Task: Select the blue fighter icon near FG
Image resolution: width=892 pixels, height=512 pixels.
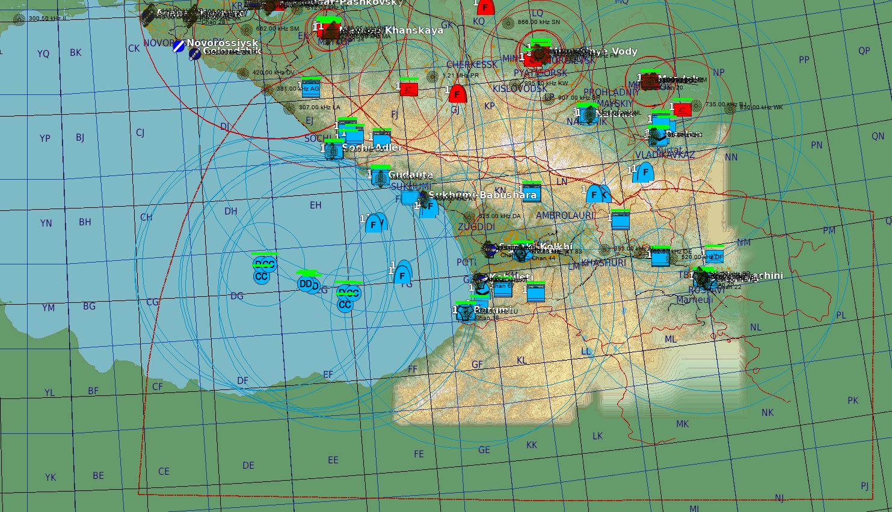Action: 402,275
